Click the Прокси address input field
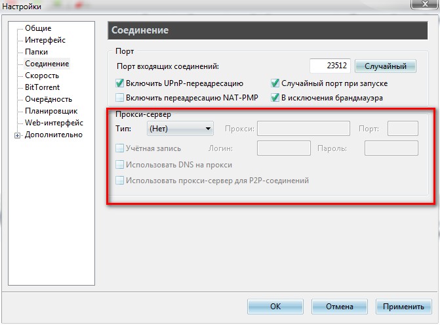Viewport: 440px width, 325px height. click(304, 129)
